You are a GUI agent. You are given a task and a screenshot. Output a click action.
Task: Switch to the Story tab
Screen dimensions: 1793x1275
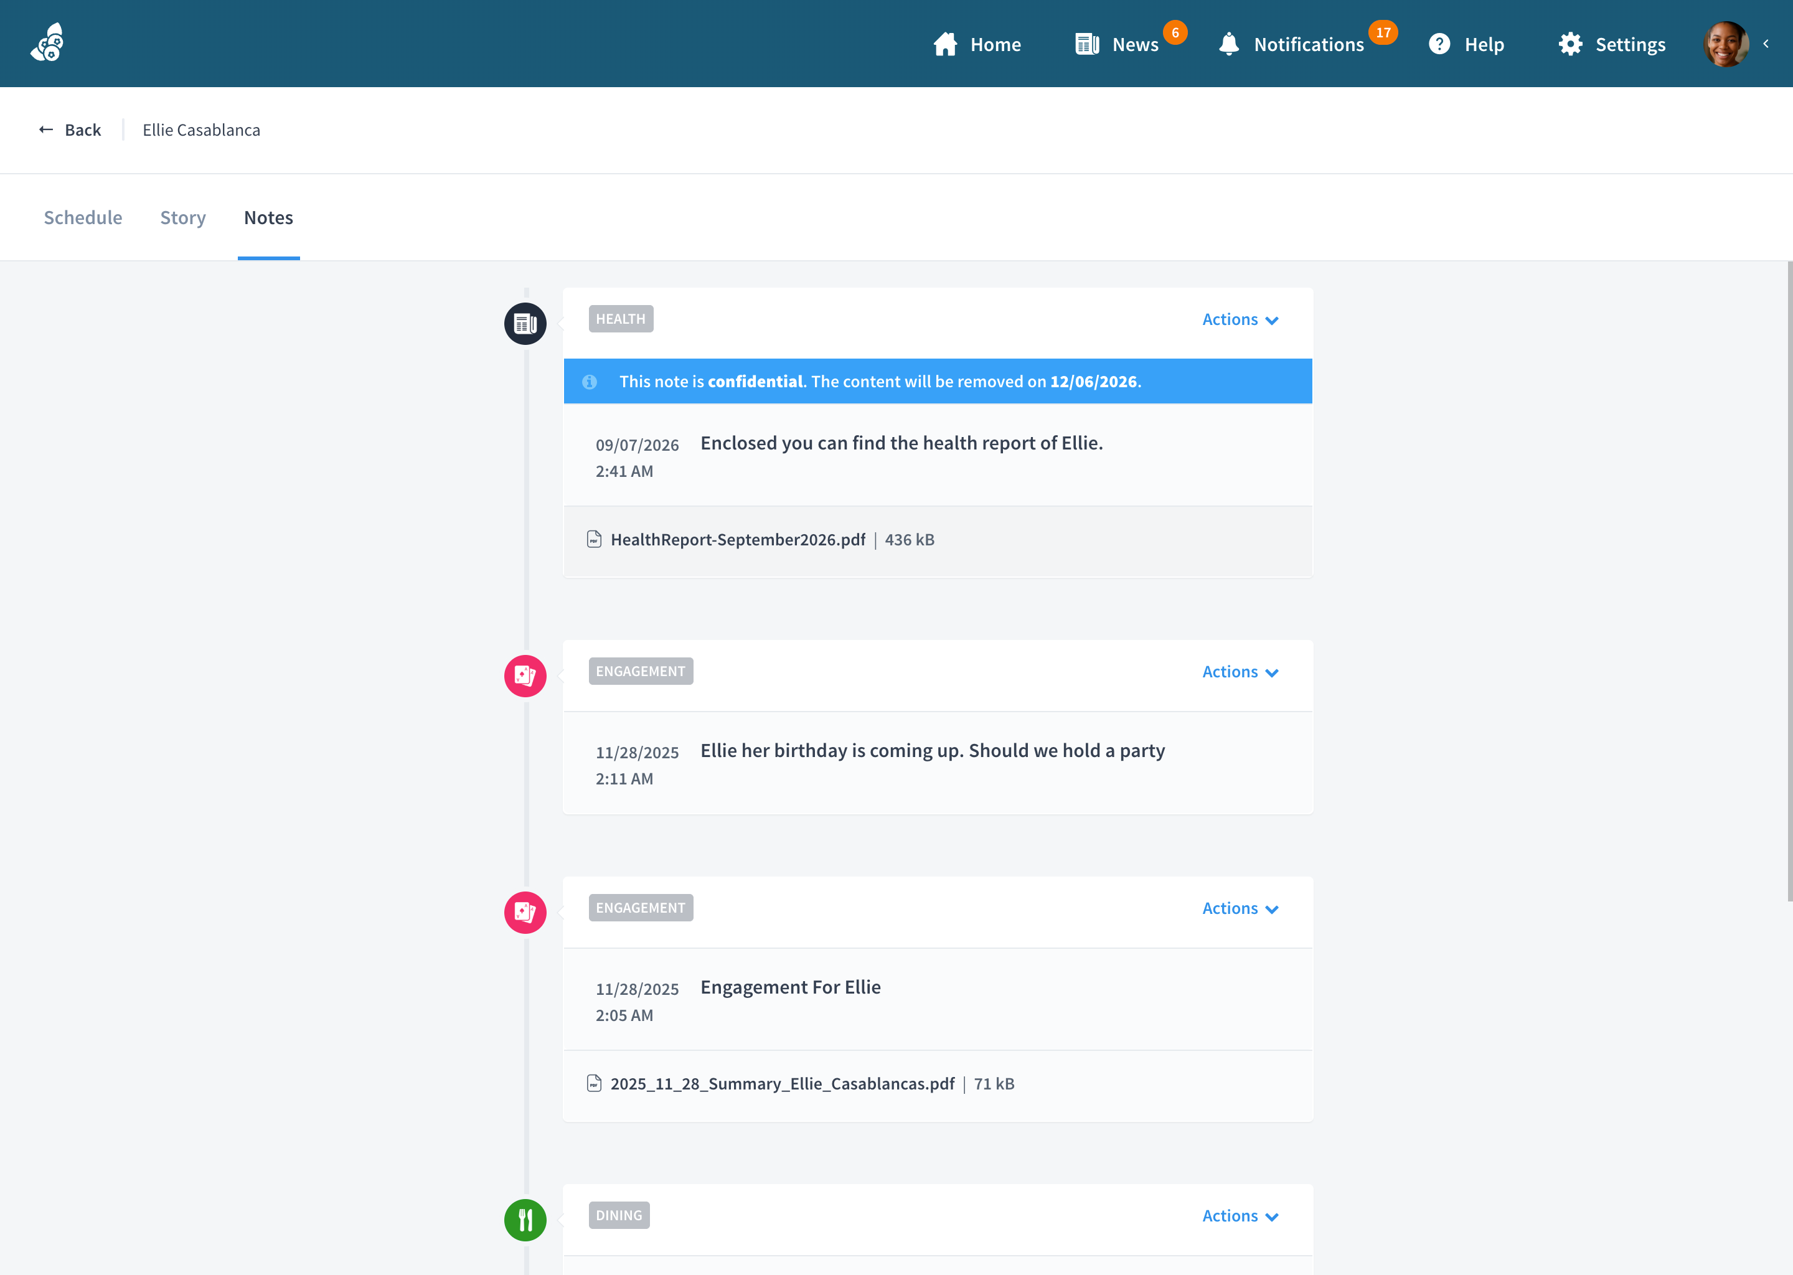[183, 217]
